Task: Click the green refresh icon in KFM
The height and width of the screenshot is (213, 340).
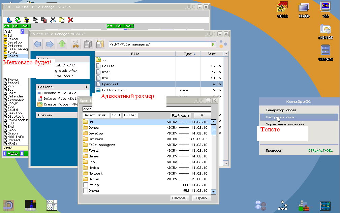Action: 18,20
